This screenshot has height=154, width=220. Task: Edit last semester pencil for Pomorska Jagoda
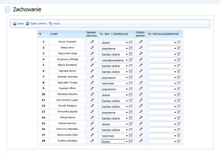(141, 112)
